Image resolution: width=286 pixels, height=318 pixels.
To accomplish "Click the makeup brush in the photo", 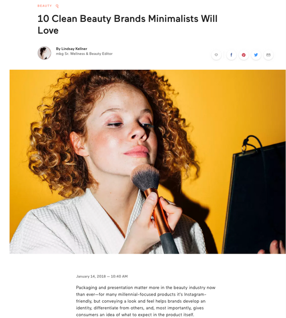I will [154, 207].
